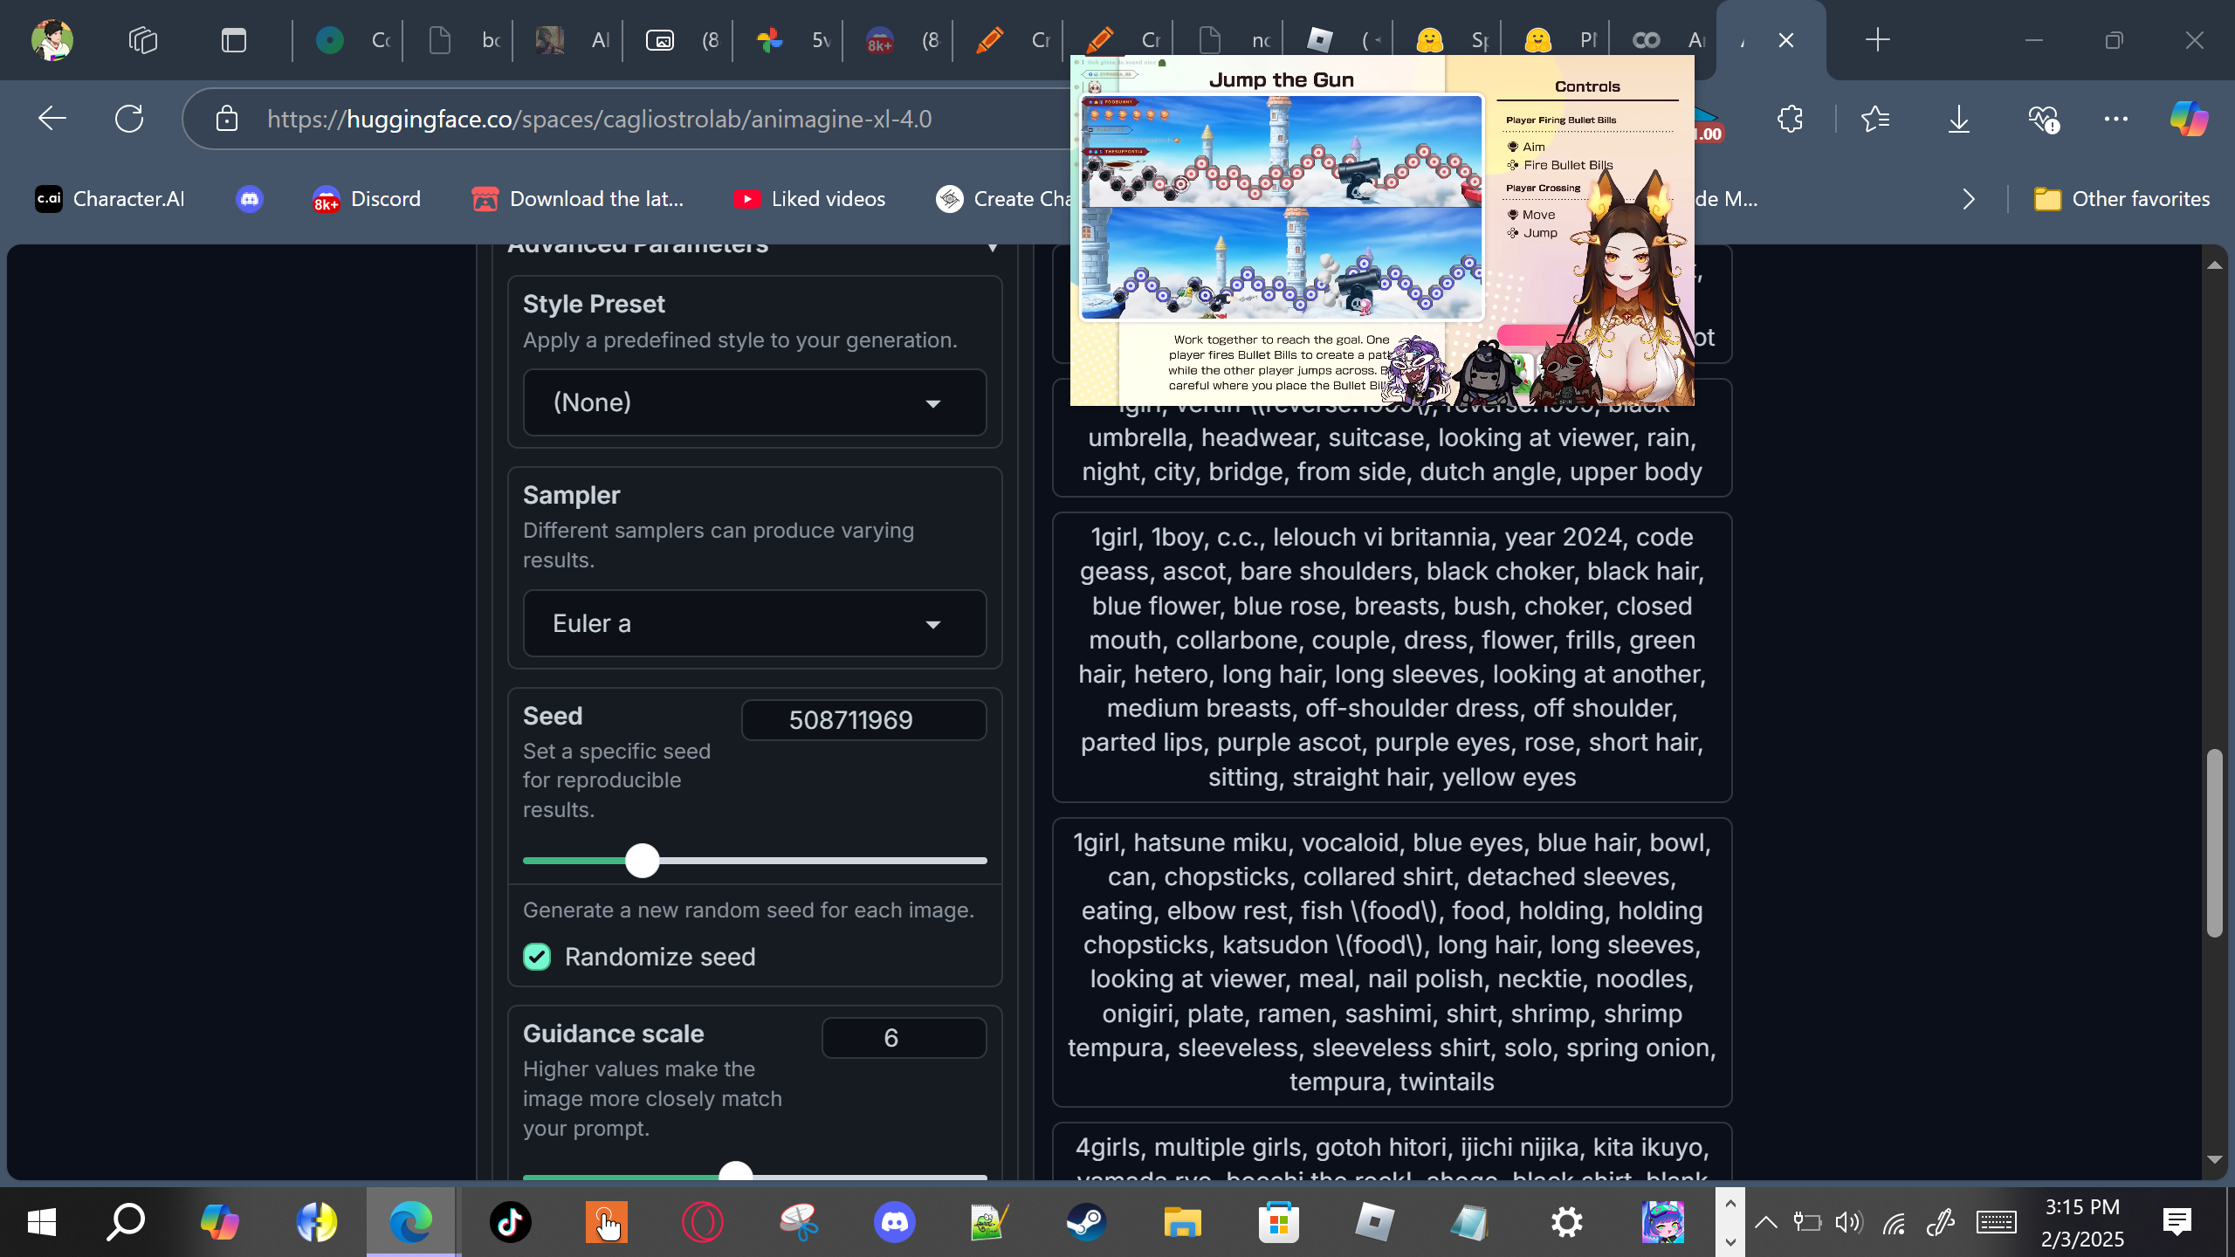Open the Sampler dropdown showing Euler a
Image resolution: width=2235 pixels, height=1257 pixels.
tap(754, 623)
